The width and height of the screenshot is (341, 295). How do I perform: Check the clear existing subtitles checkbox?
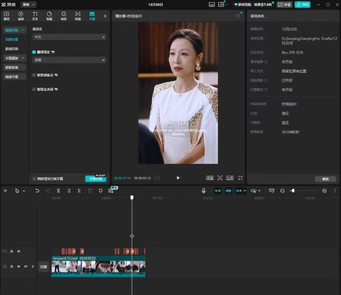34,179
